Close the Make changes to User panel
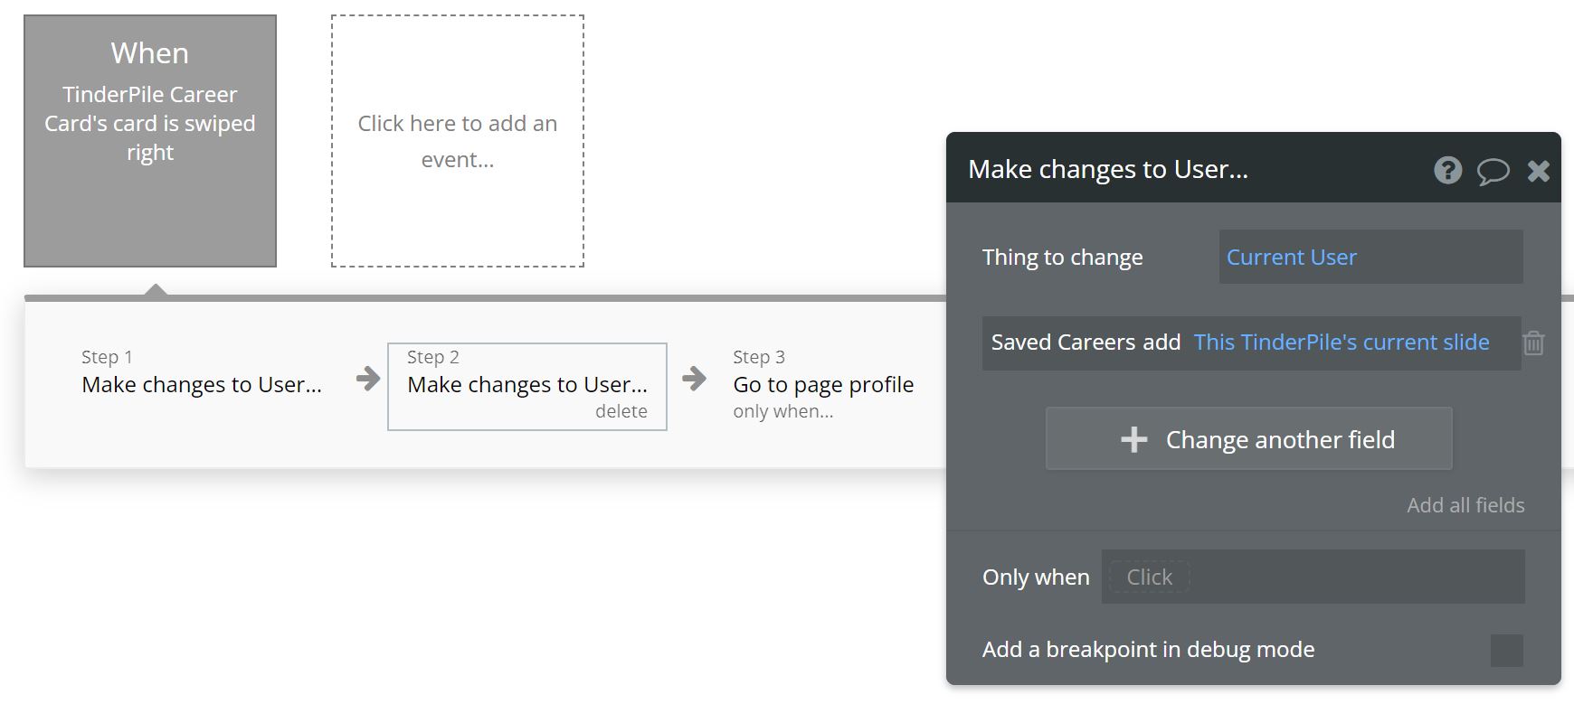This screenshot has width=1574, height=704. pos(1538,171)
